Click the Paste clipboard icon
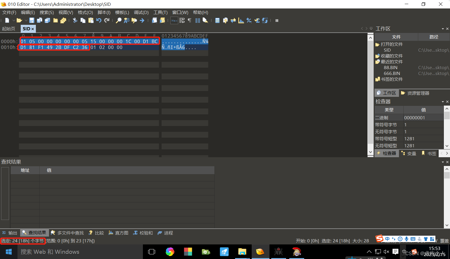 [91, 20]
